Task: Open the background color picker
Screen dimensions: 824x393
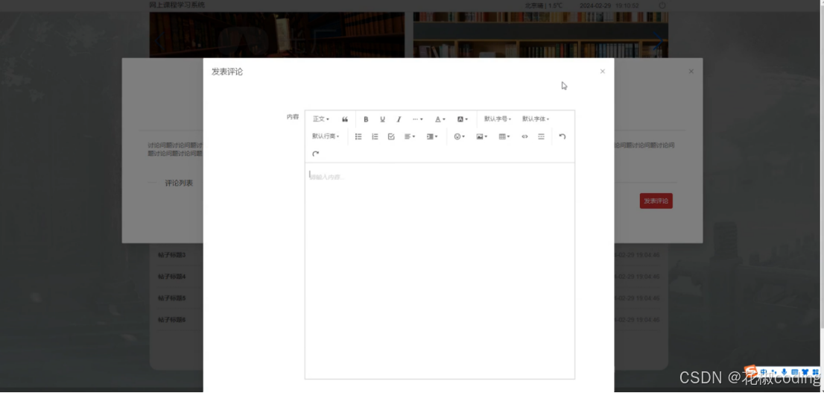Action: [x=462, y=119]
